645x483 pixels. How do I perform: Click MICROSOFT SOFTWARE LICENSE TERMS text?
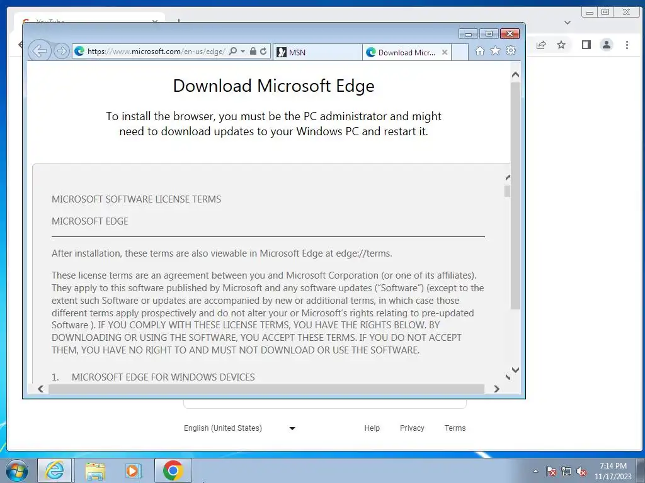136,199
